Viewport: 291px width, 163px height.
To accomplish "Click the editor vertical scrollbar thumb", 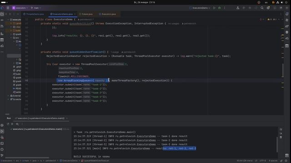I will [x=283, y=70].
